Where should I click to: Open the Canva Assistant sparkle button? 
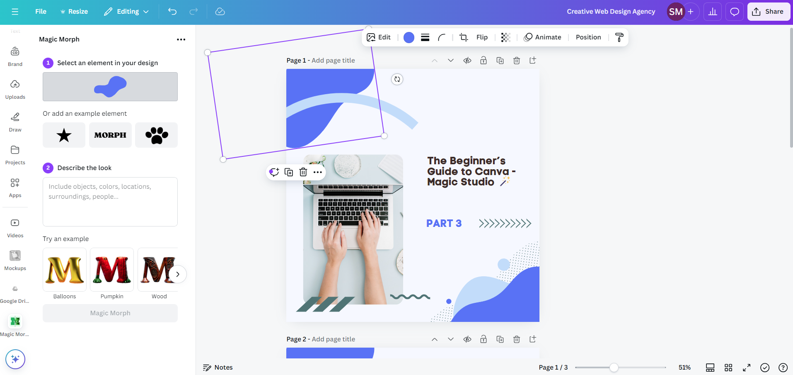(15, 359)
